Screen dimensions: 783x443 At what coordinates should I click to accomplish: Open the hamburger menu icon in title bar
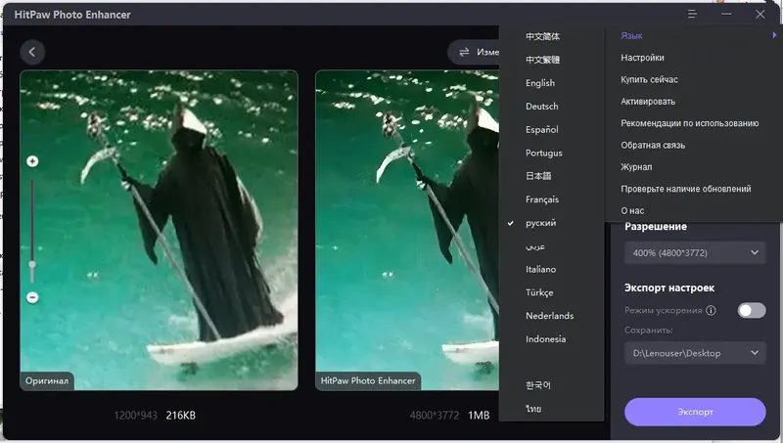coord(692,14)
